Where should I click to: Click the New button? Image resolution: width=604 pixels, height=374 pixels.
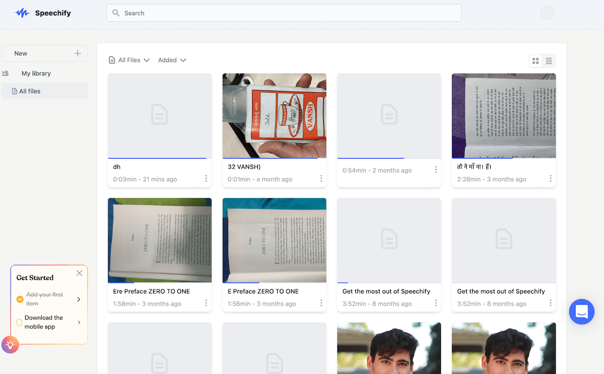pos(21,53)
